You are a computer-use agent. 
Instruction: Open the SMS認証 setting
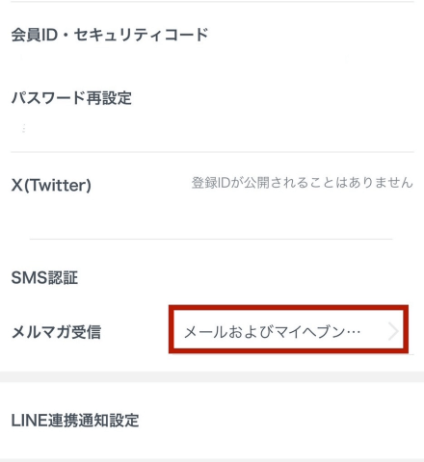pos(212,277)
